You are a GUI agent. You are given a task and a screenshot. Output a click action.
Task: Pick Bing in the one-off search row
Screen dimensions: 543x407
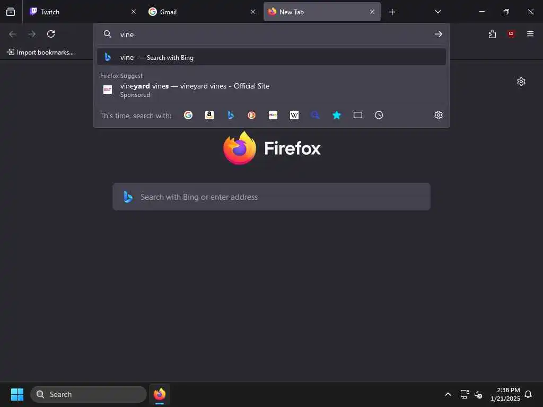[x=231, y=115]
